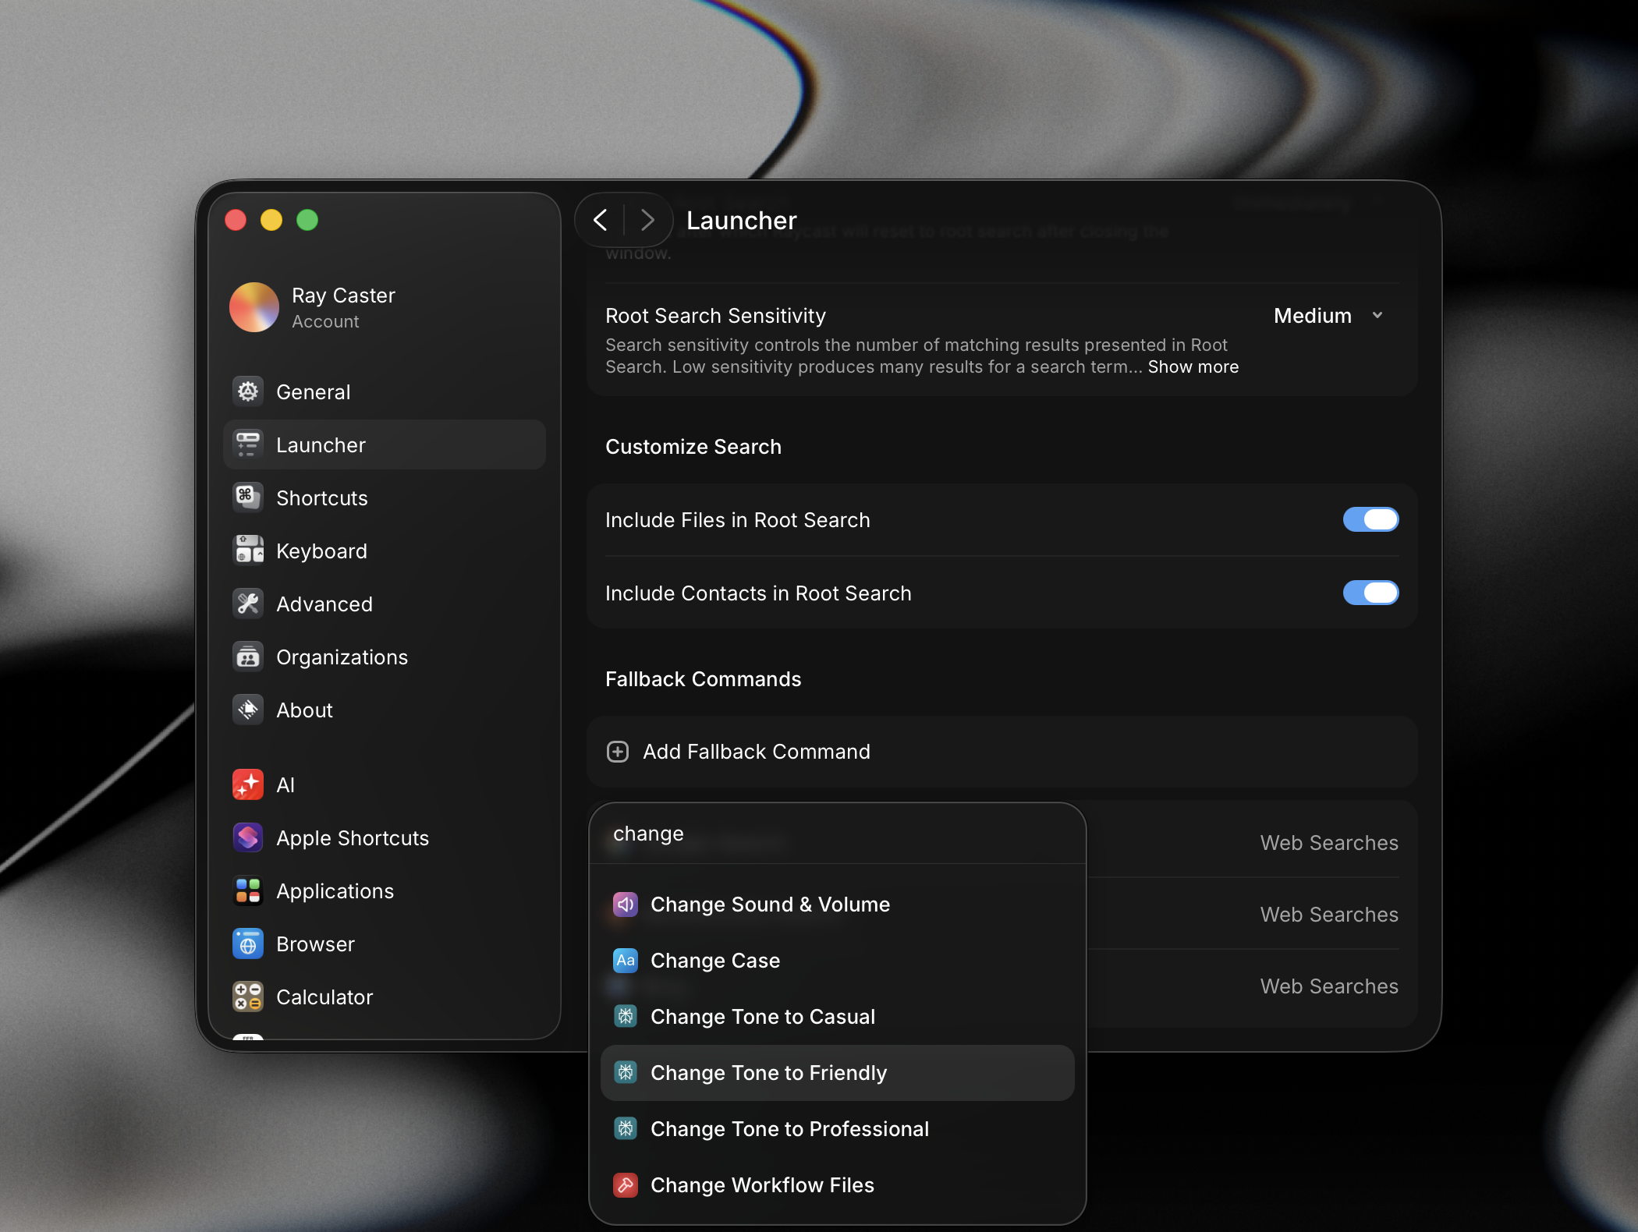
Task: Go back with the left chevron
Action: point(600,220)
